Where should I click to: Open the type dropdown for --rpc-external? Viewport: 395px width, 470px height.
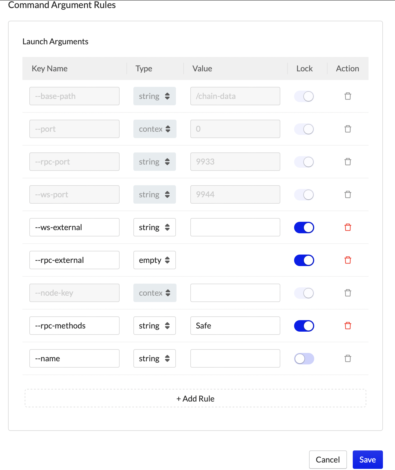point(154,260)
